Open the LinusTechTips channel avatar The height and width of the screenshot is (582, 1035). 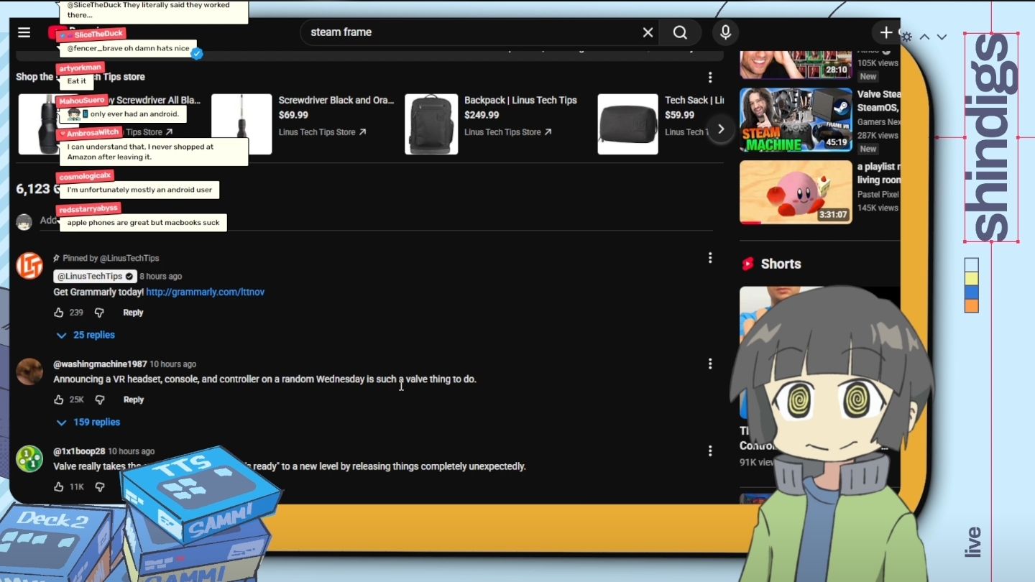(29, 266)
